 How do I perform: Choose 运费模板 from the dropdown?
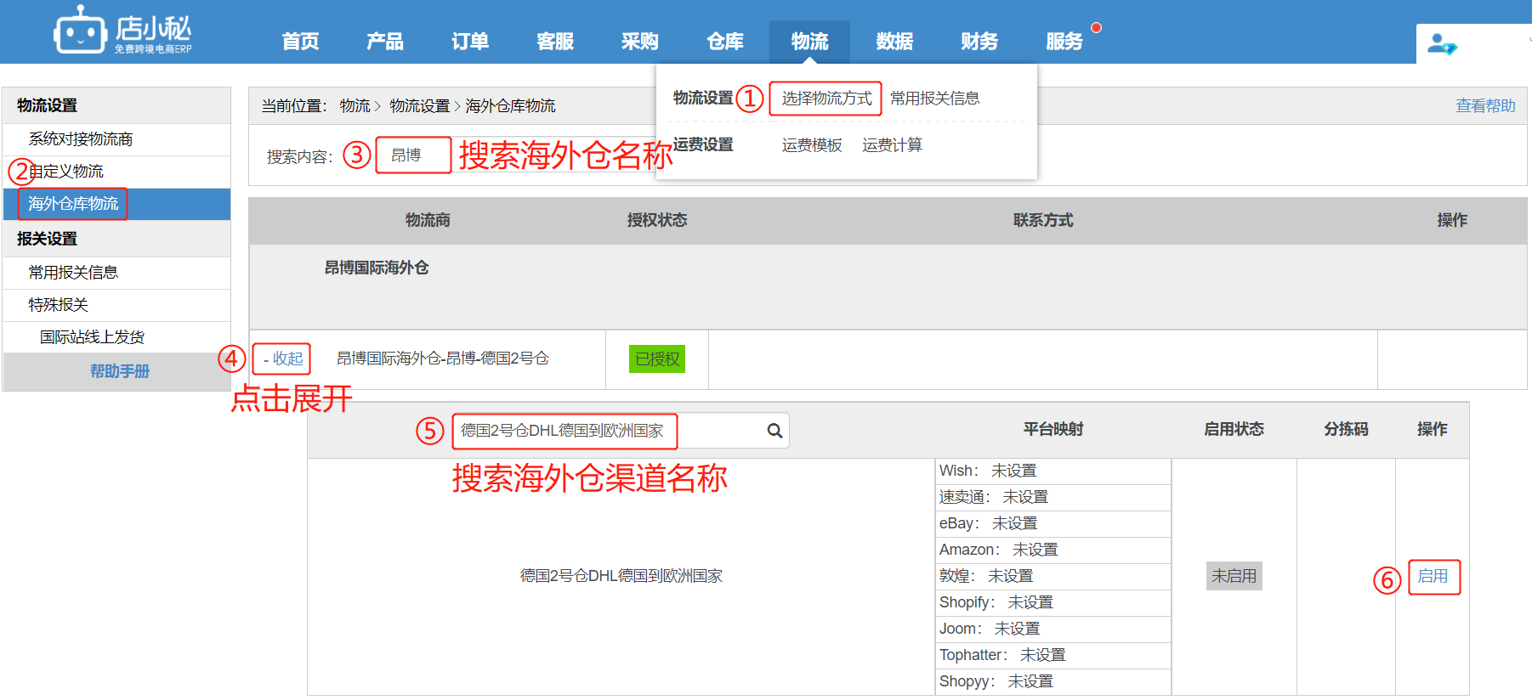pyautogui.click(x=812, y=145)
